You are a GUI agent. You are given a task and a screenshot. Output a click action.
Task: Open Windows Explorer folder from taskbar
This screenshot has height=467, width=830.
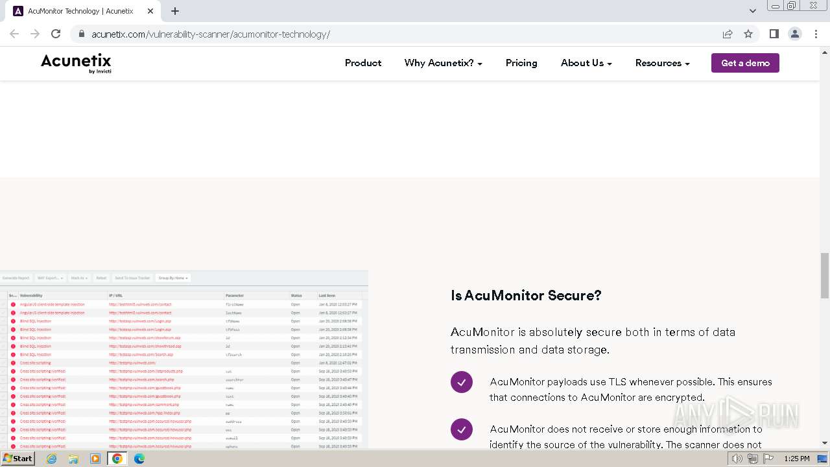[x=73, y=459]
